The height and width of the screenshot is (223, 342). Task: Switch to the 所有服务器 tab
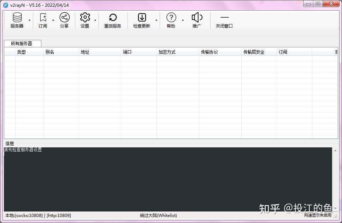23,43
